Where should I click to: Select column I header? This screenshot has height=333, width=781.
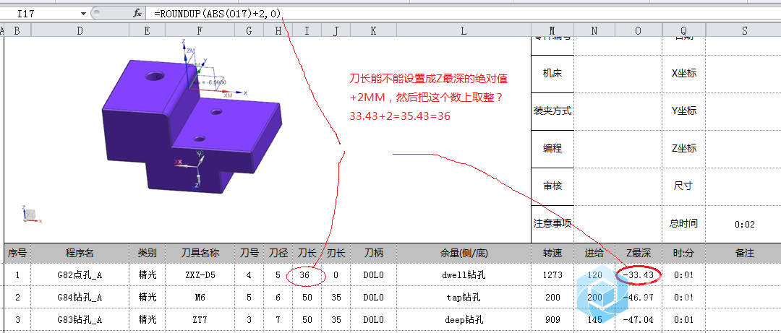click(307, 31)
